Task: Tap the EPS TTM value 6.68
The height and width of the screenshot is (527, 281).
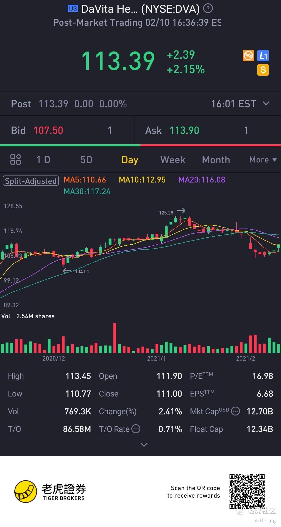Action: click(265, 394)
